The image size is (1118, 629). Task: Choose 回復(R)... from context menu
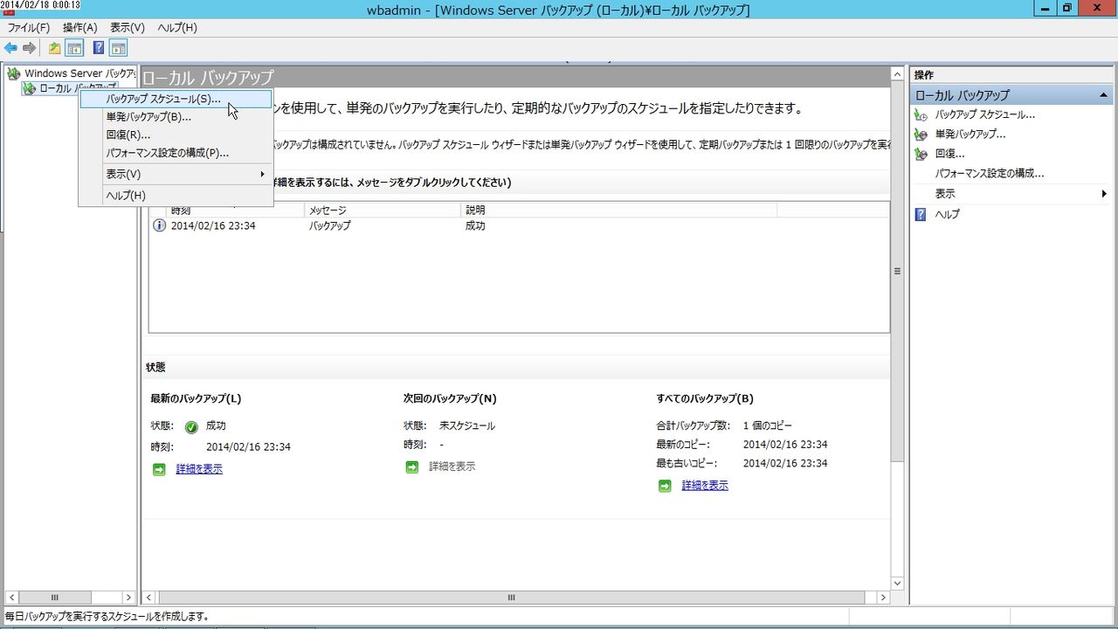point(176,135)
